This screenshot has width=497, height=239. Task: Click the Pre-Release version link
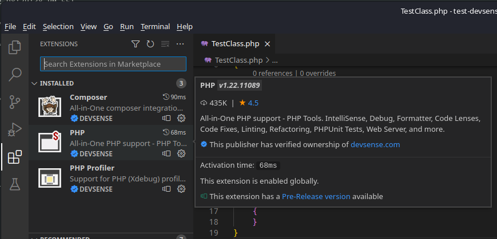[316, 196]
